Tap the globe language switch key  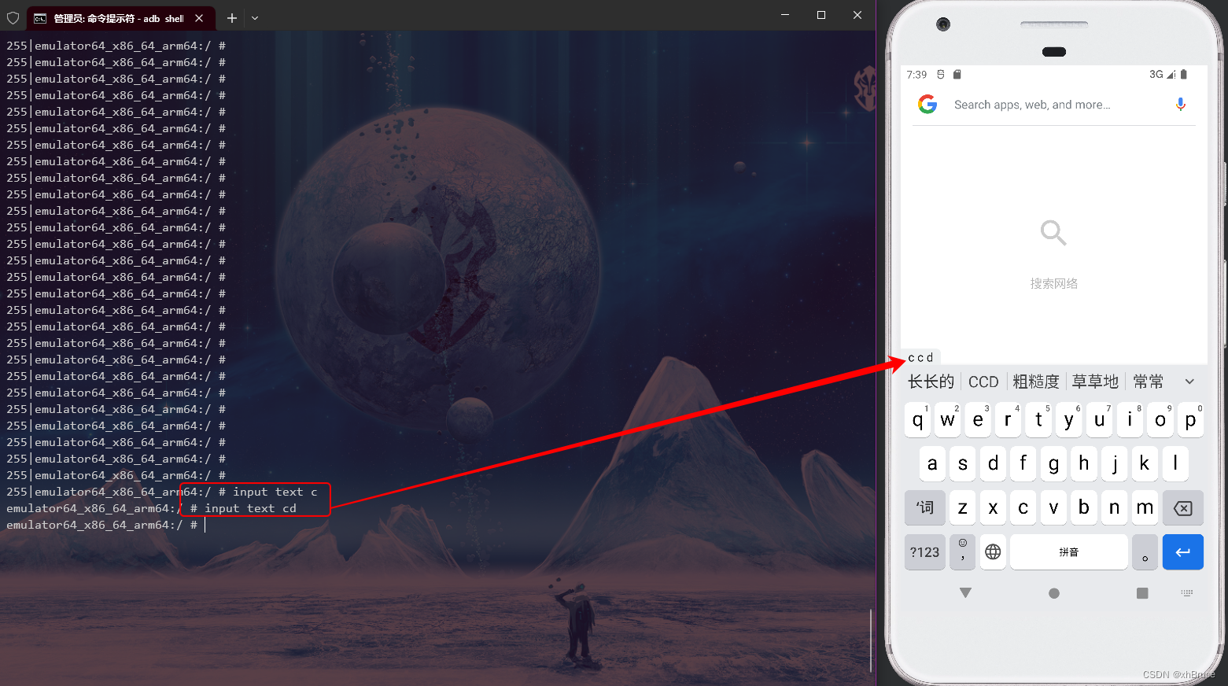point(993,551)
